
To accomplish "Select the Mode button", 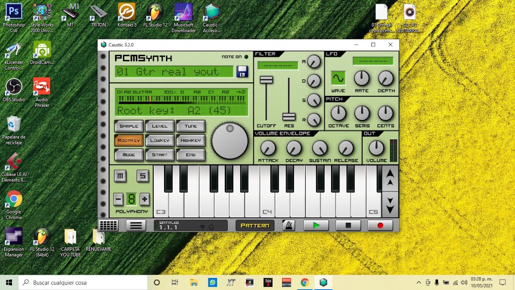I will click(129, 155).
